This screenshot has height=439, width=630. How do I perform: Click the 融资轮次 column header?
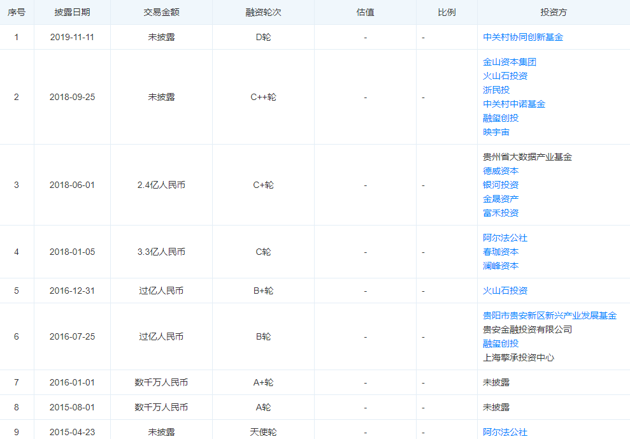[x=264, y=13]
